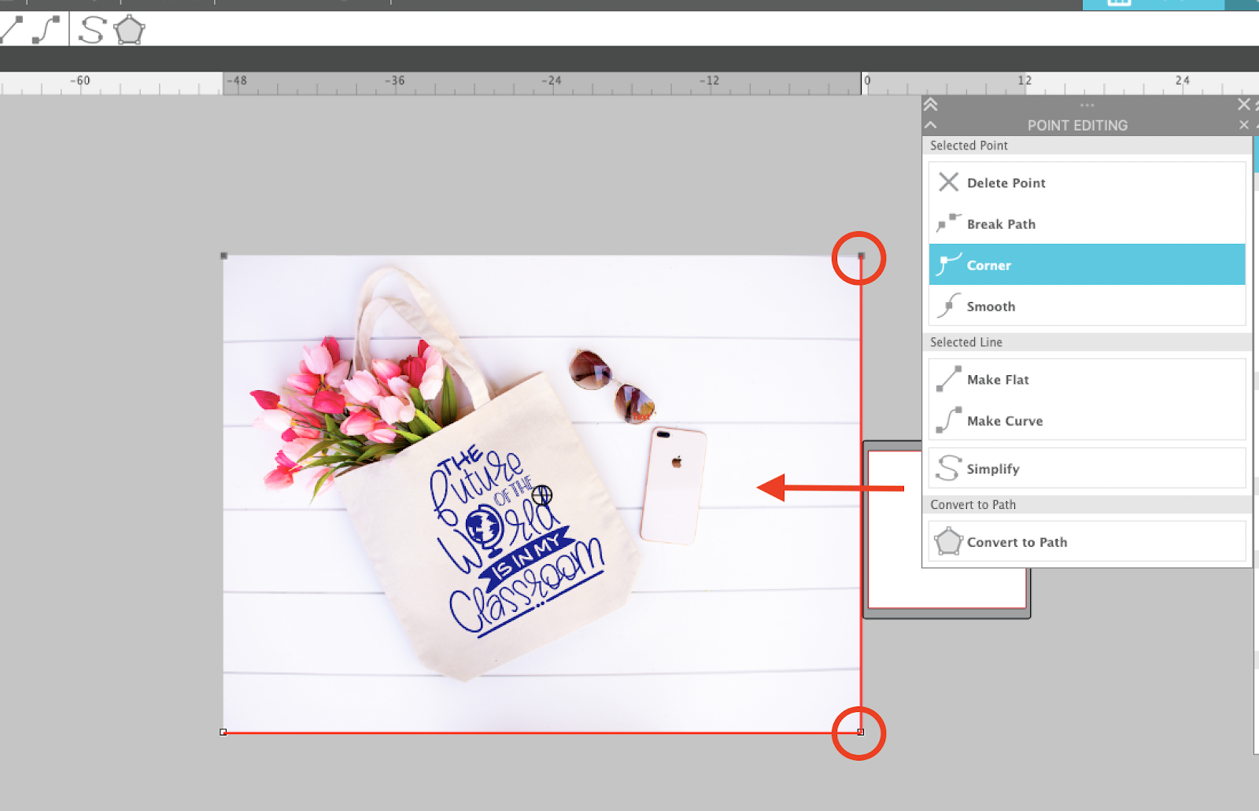Select the draw Curve tool in the toolbar
The height and width of the screenshot is (811, 1259).
(45, 30)
